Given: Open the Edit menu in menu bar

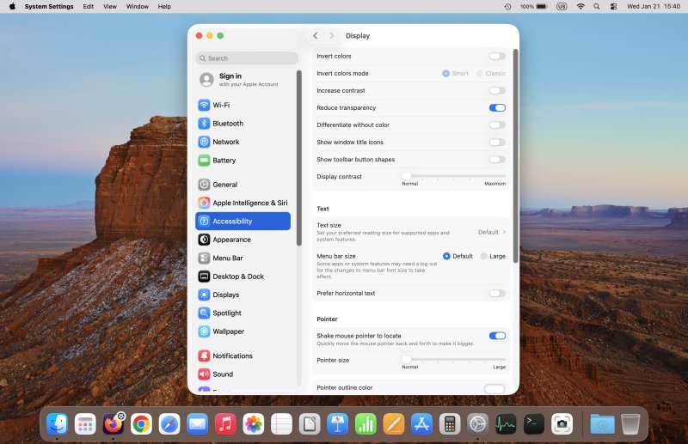Looking at the screenshot, I should (x=89, y=6).
